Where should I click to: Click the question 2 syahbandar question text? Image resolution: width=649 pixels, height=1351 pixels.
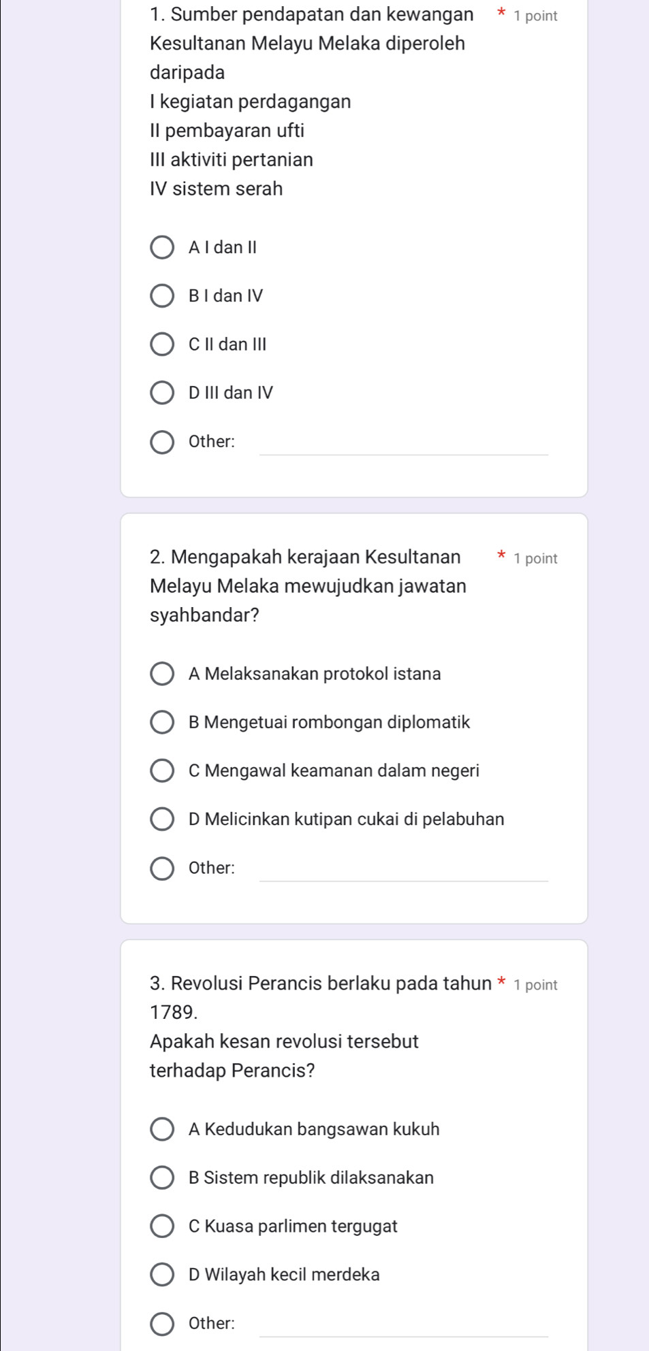(308, 586)
